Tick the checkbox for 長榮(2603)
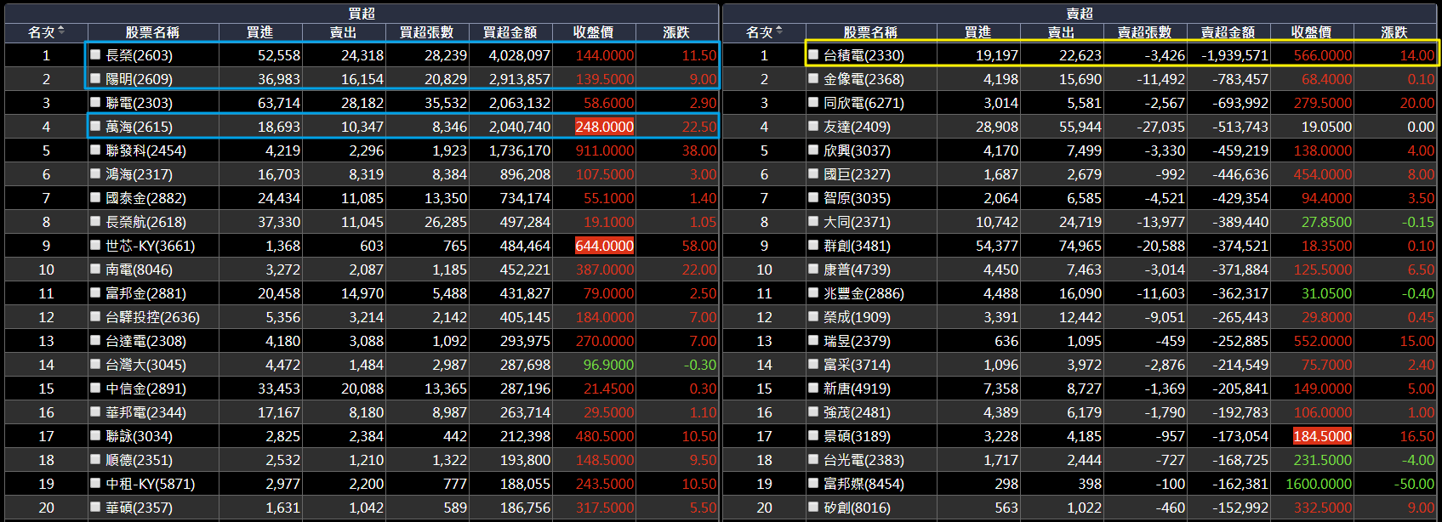The height and width of the screenshot is (522, 1442). 96,54
